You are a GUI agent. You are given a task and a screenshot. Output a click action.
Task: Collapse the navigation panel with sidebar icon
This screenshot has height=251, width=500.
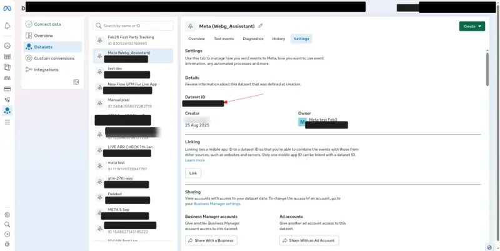[x=76, y=82]
